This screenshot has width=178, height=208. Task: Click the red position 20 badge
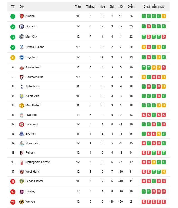pyautogui.click(x=13, y=202)
